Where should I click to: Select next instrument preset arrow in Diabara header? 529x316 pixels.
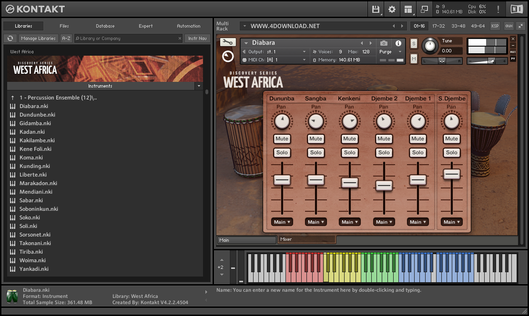click(x=370, y=43)
